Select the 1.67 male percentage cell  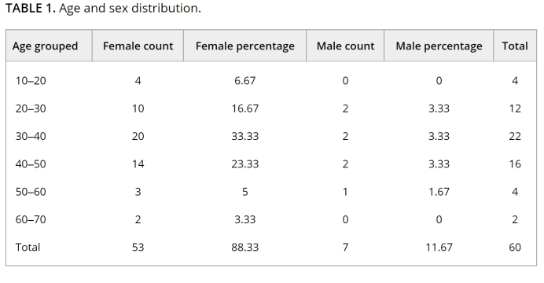439,192
